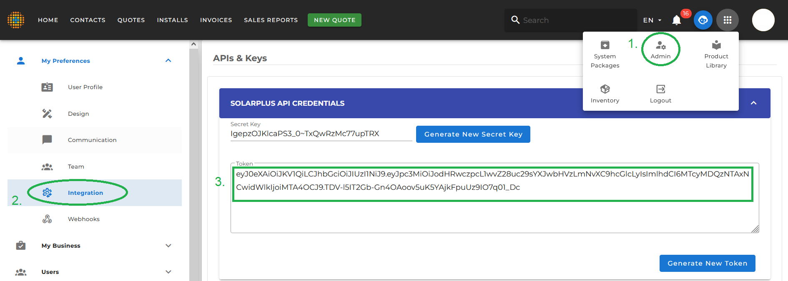788x281 pixels.
Task: Open the Sales Reports menu
Action: pyautogui.click(x=271, y=20)
